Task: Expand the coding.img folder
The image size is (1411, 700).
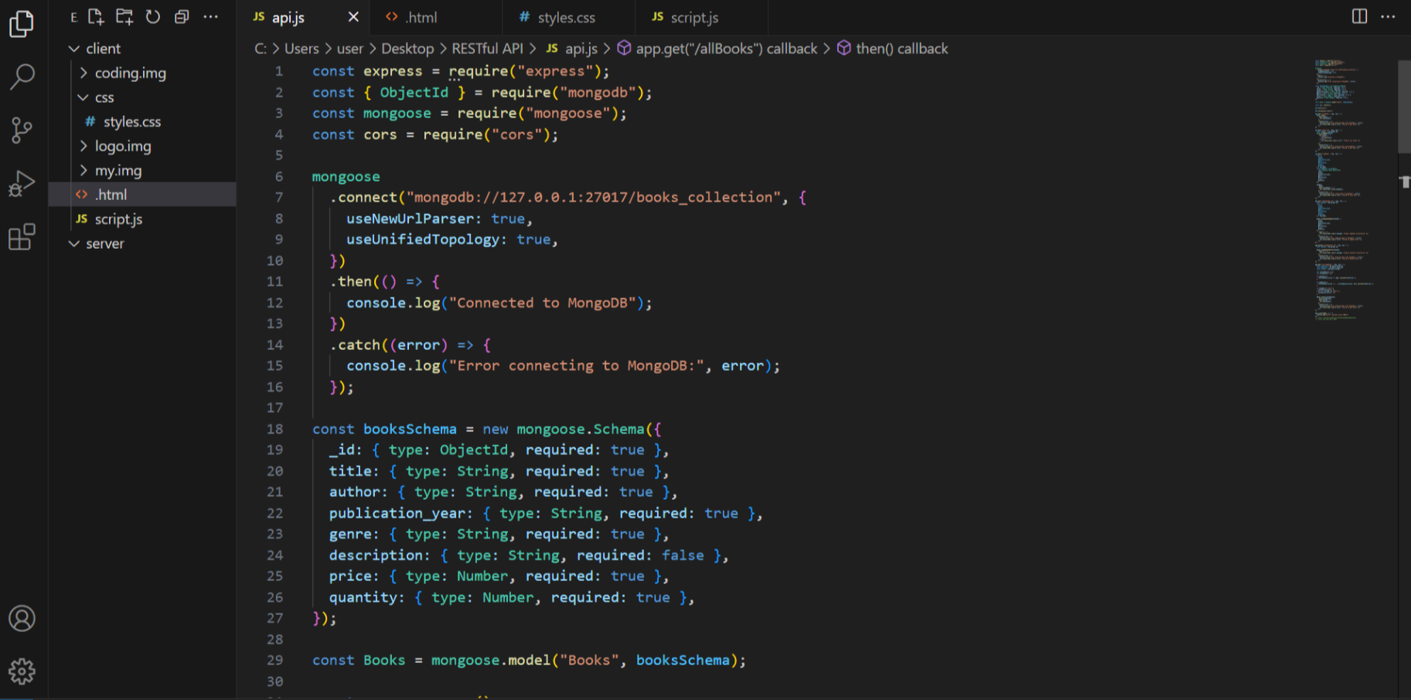Action: tap(142, 73)
